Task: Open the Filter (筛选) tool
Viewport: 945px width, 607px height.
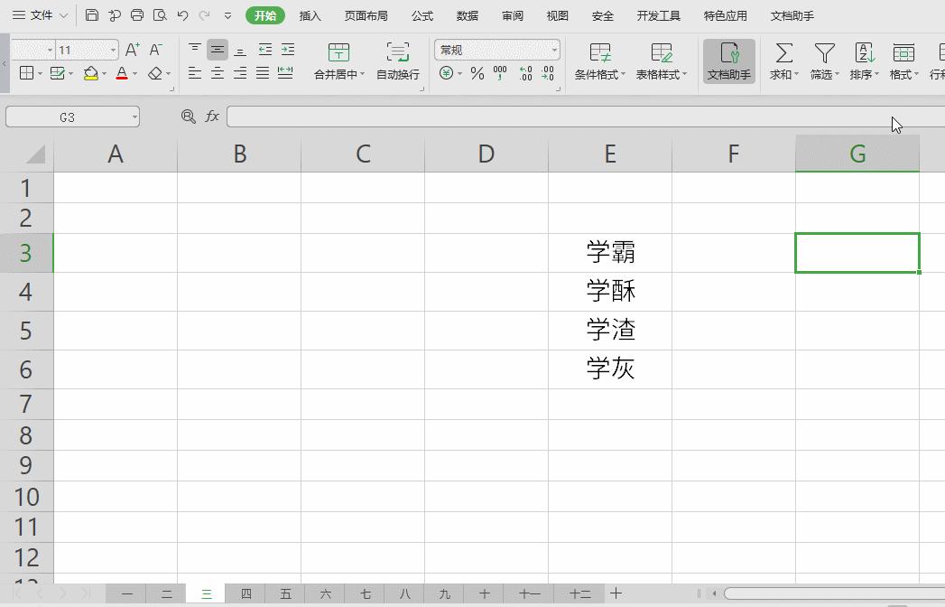Action: tap(822, 61)
